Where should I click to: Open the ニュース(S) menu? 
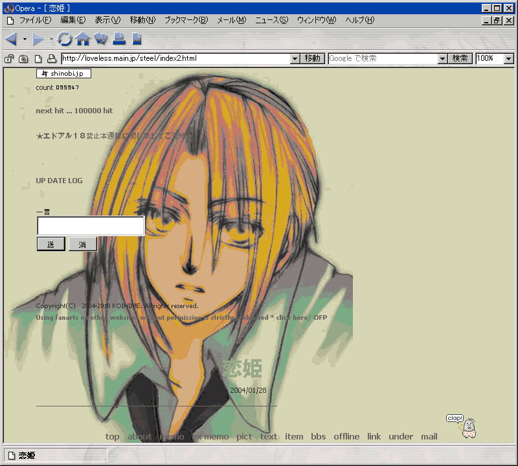(x=271, y=20)
